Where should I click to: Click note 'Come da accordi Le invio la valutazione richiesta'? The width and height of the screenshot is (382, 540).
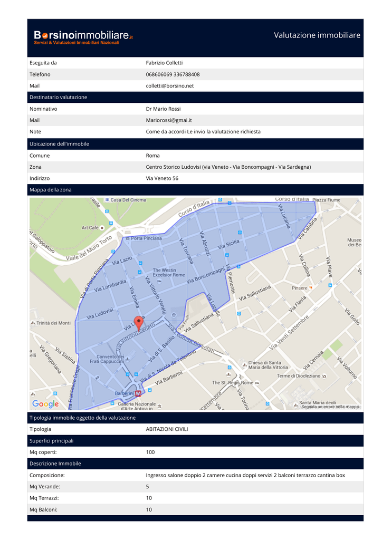[203, 131]
